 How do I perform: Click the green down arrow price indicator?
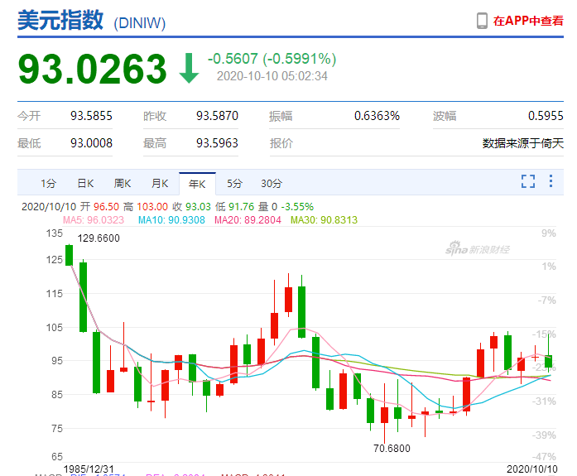point(190,68)
